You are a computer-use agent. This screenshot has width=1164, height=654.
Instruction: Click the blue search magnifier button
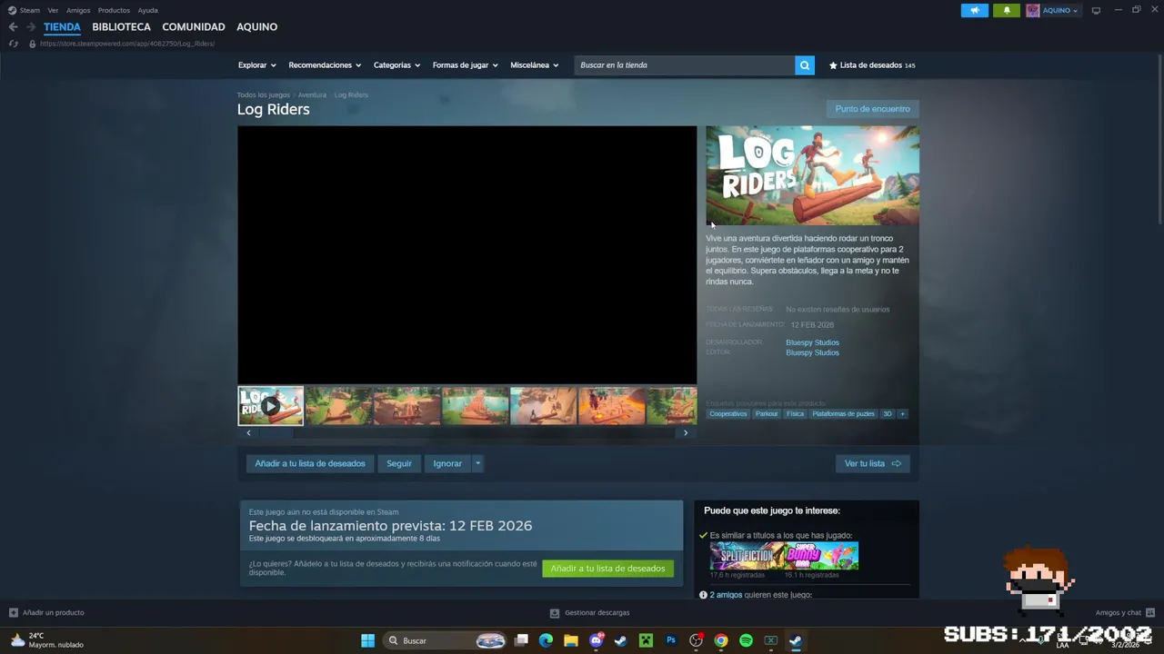[804, 65]
